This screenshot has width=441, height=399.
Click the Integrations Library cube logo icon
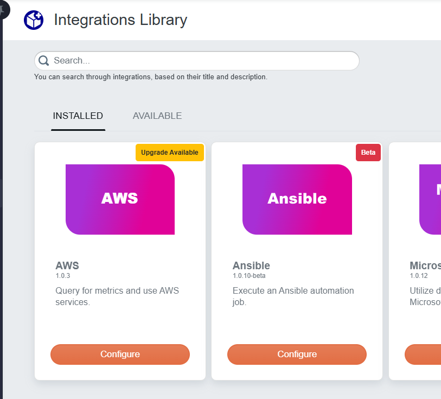(34, 20)
